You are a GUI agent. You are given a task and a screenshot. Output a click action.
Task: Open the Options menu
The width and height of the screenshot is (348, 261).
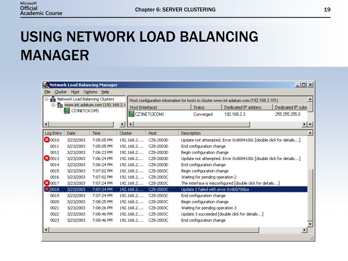(x=90, y=92)
